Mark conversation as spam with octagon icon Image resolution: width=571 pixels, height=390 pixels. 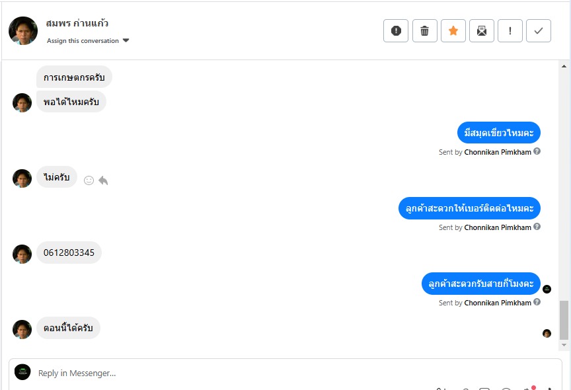tap(396, 31)
